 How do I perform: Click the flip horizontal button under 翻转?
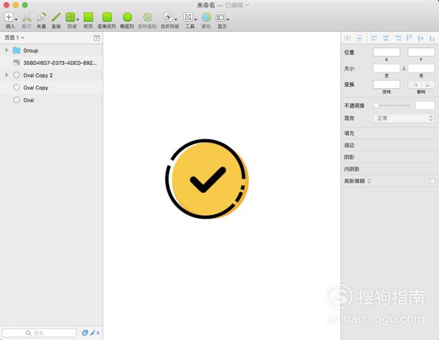coord(415,84)
